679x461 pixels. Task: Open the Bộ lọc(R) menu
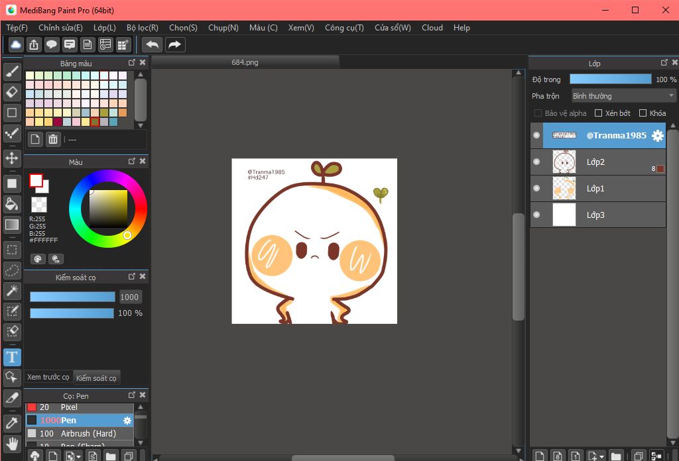142,28
